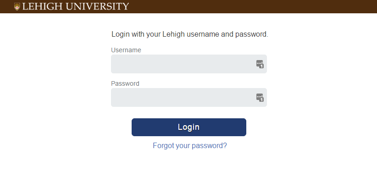This screenshot has width=377, height=177.
Task: Open password manager icon in Password field
Action: 260,98
